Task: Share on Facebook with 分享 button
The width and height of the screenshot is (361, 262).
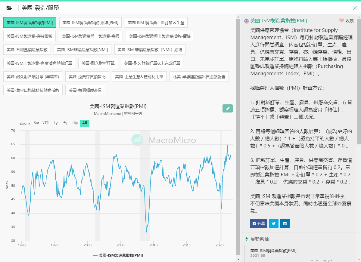Action: [259, 223]
